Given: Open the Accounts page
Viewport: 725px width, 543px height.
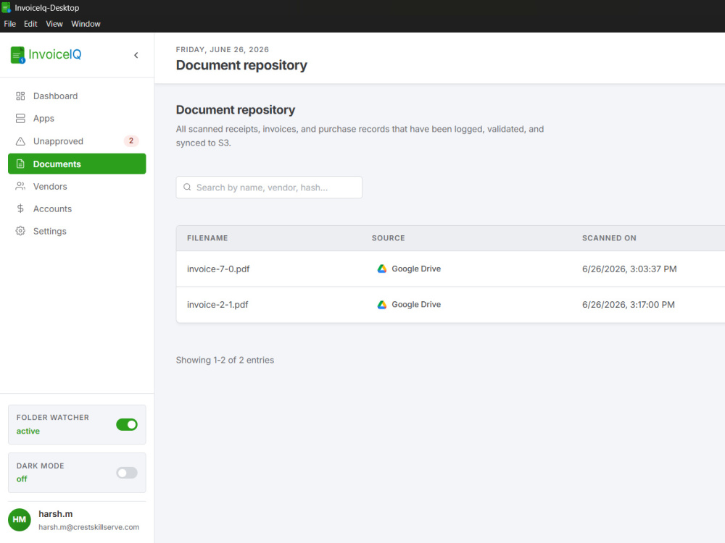Looking at the screenshot, I should pos(77,209).
